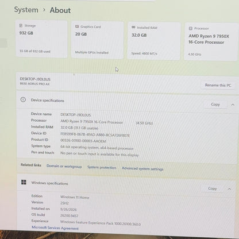Select the No pen or touch input text

(99, 154)
